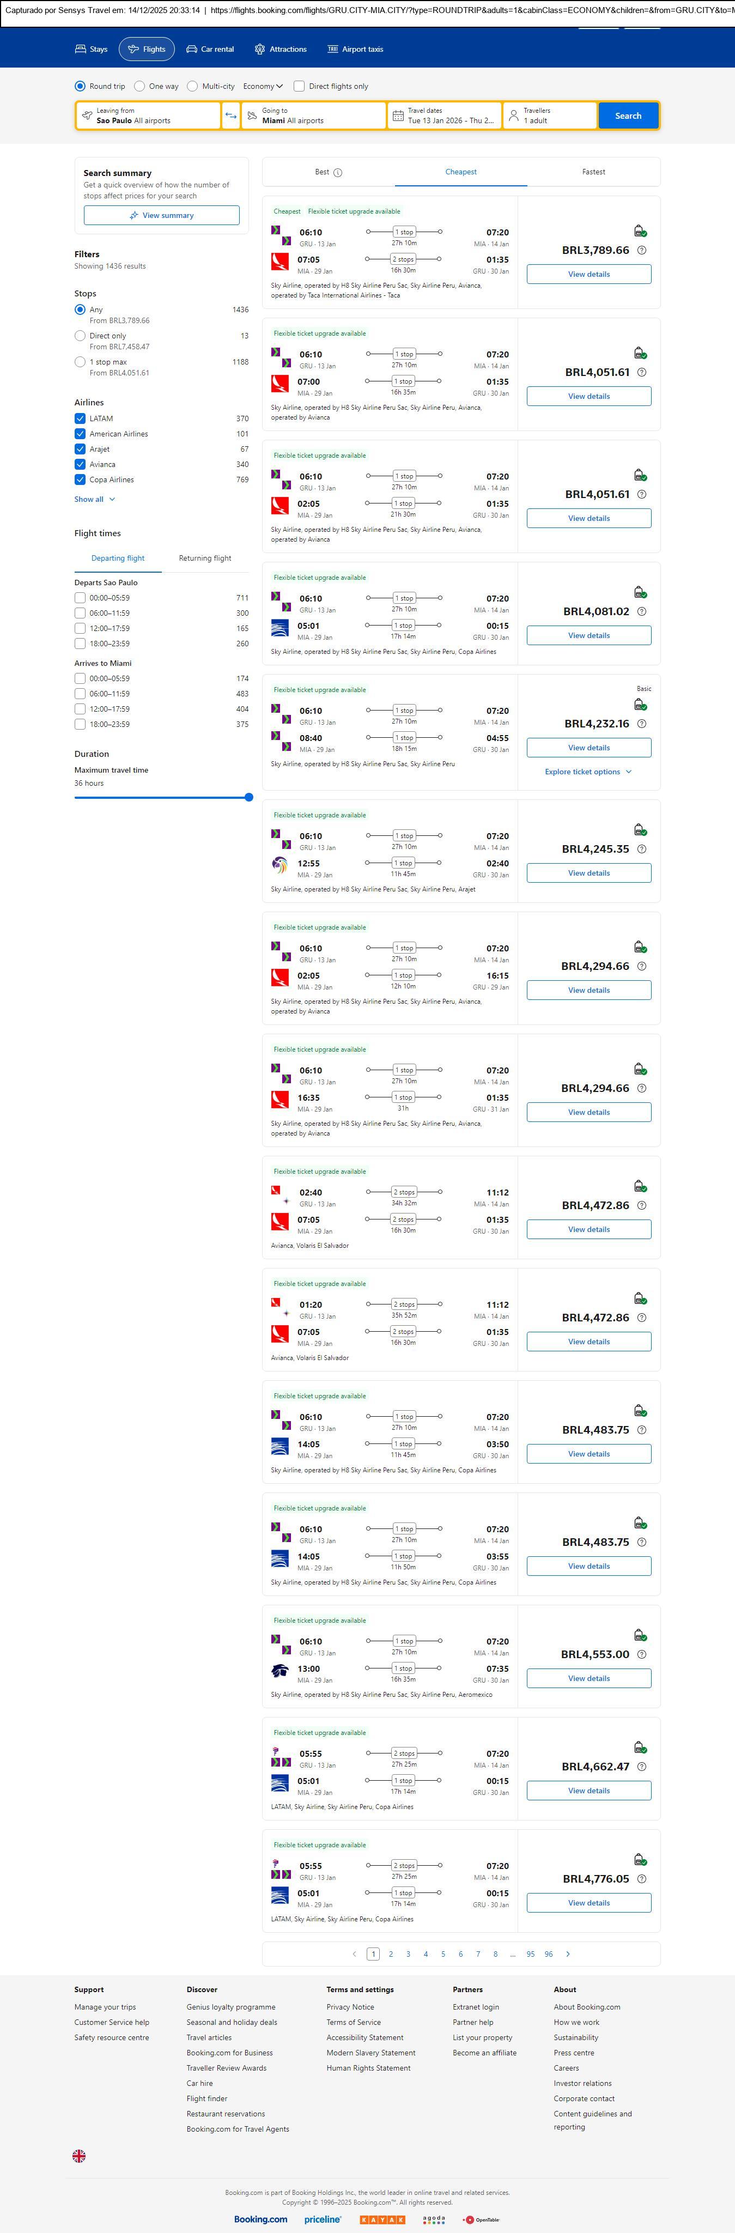Open the Returning flight tab
The height and width of the screenshot is (2233, 735).
coord(204,558)
